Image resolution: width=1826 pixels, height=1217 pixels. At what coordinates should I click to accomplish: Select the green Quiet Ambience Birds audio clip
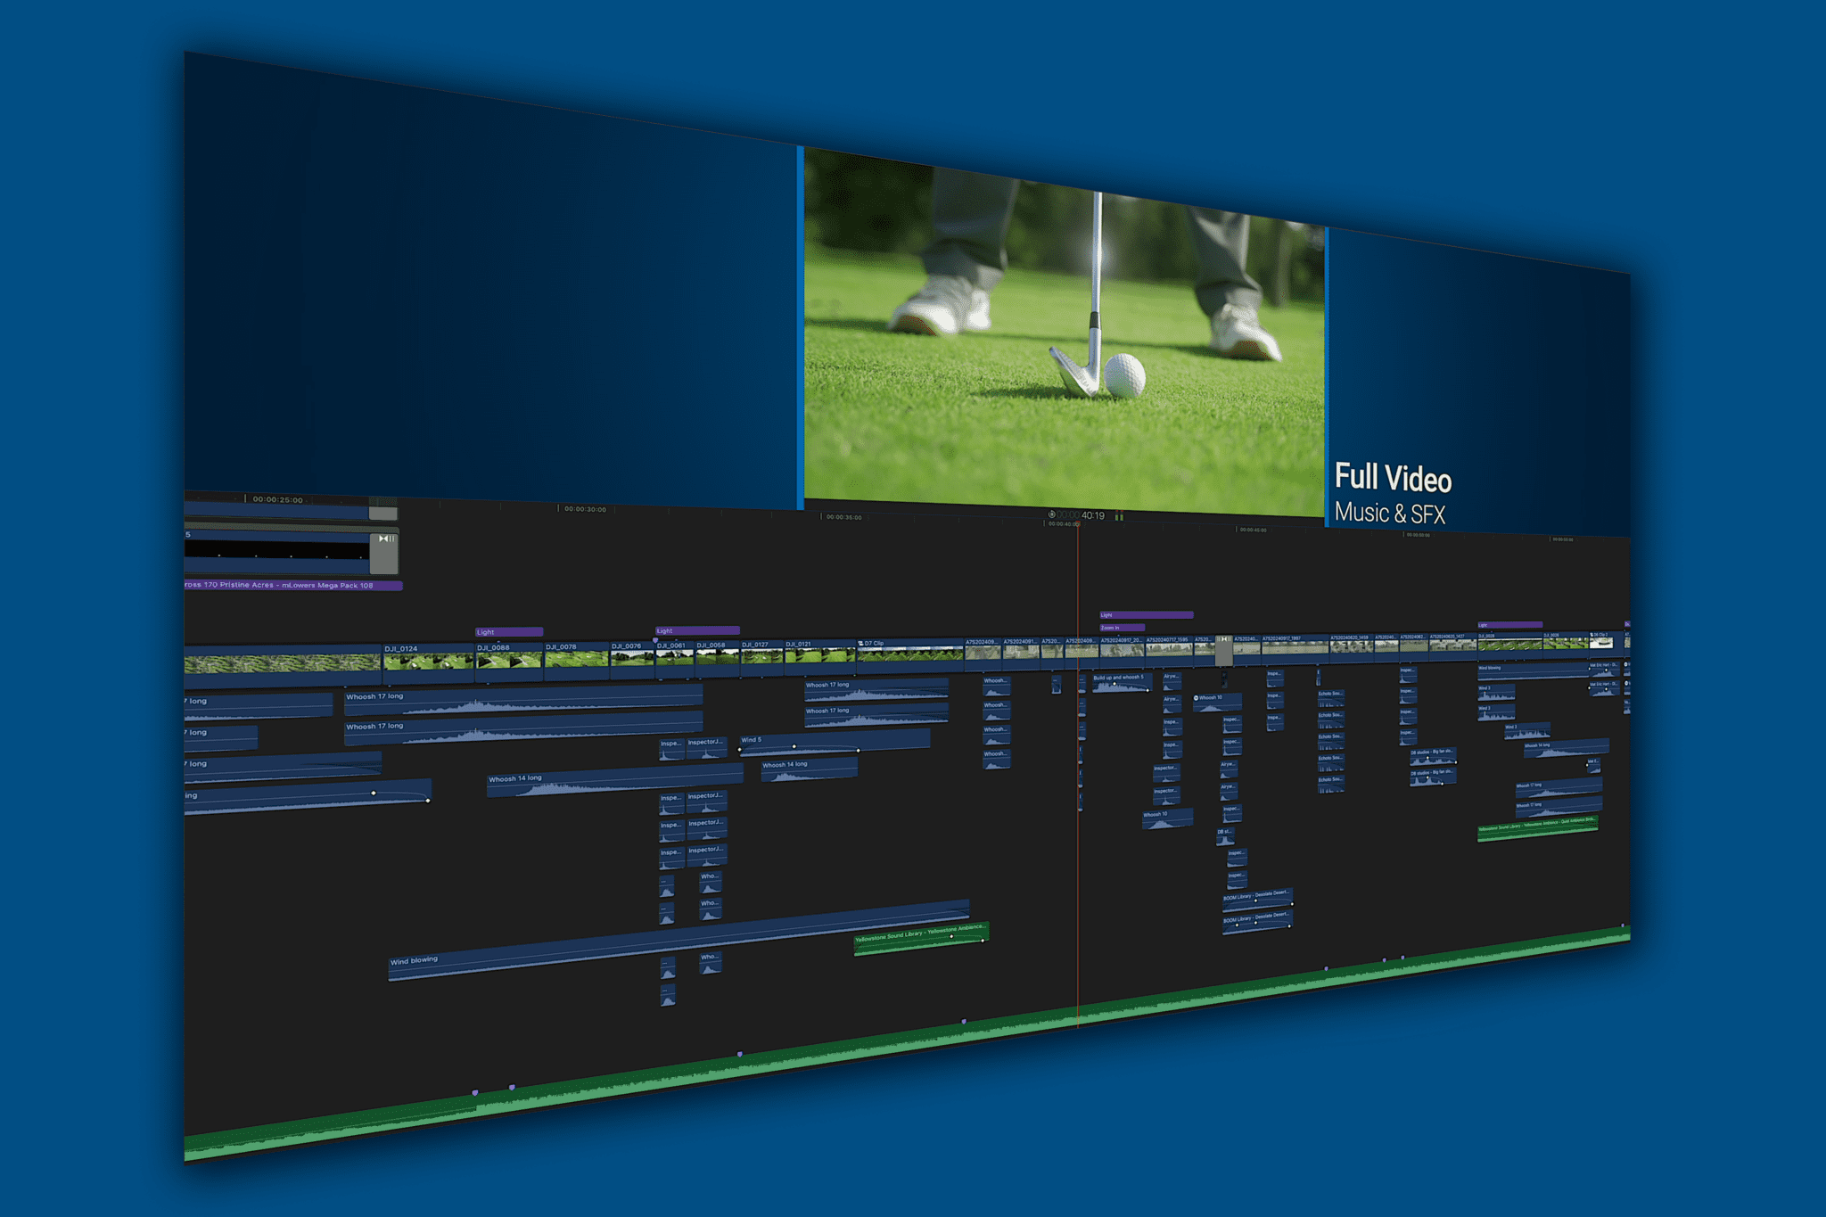click(1537, 826)
